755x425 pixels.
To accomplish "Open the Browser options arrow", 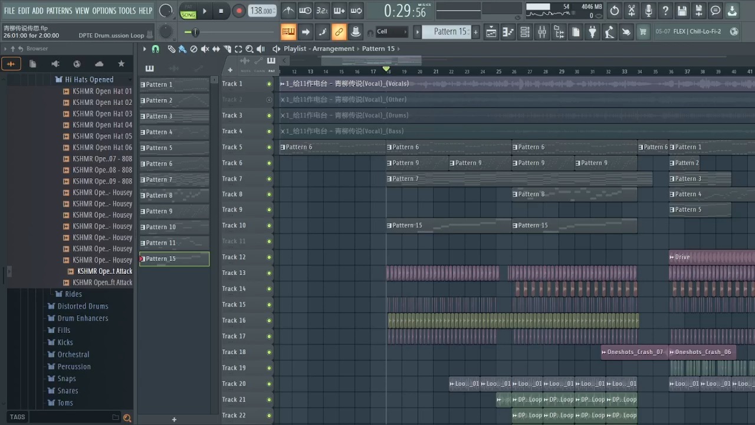I will [x=5, y=49].
